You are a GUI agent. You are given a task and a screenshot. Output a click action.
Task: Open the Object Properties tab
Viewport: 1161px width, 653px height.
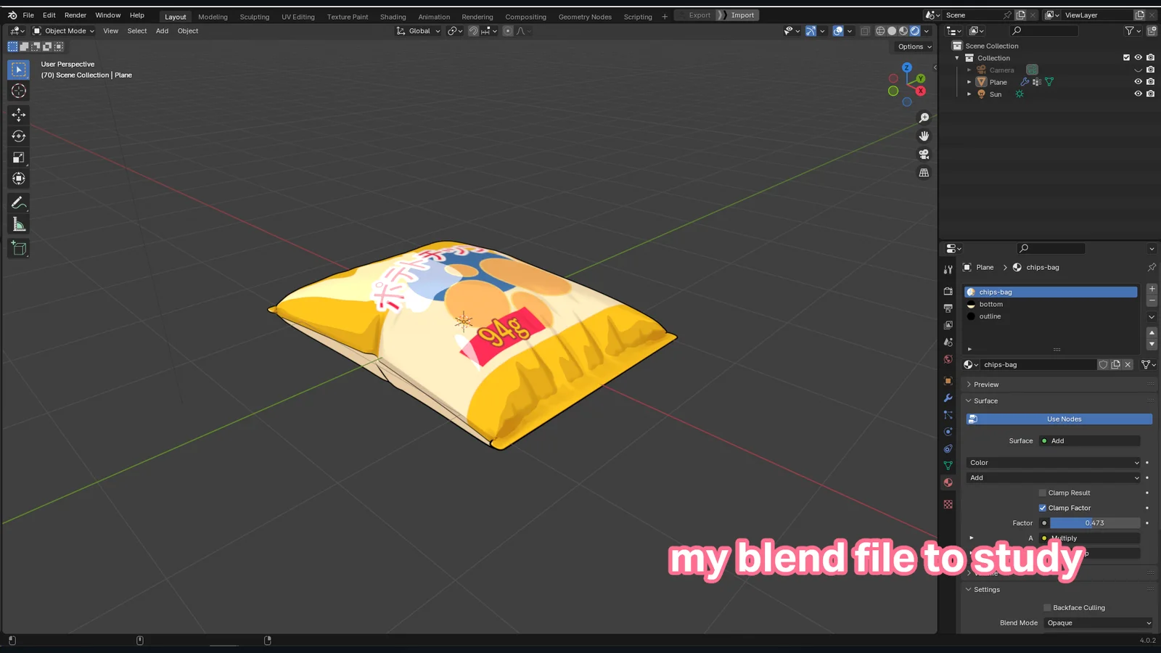(948, 380)
